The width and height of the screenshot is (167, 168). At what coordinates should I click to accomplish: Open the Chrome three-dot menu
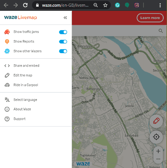coord(160,5)
